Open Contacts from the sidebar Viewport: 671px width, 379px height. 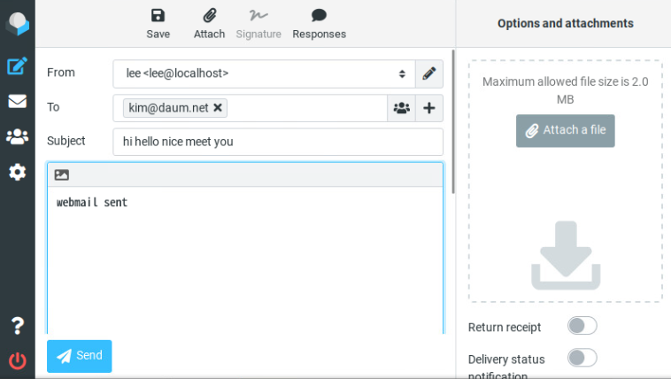coord(17,136)
